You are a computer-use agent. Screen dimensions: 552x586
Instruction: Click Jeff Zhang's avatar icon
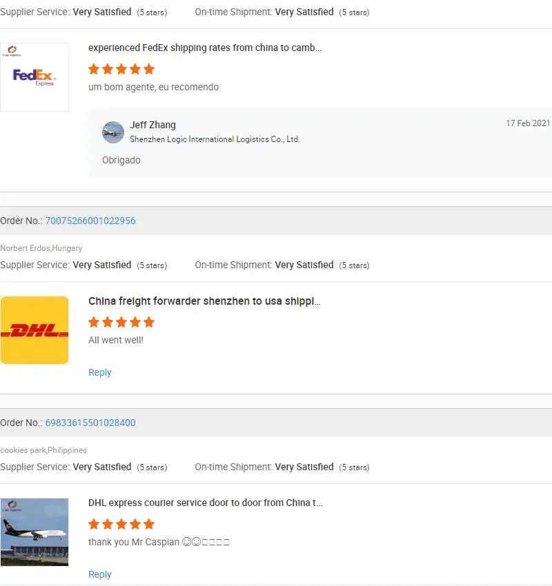[113, 132]
